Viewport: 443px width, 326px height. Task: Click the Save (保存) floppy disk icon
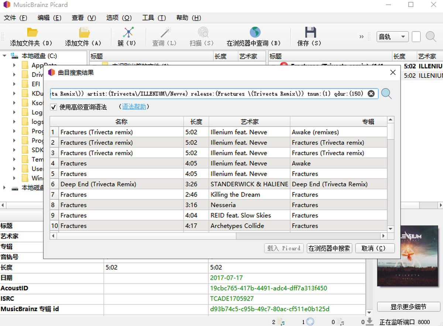[x=310, y=33]
